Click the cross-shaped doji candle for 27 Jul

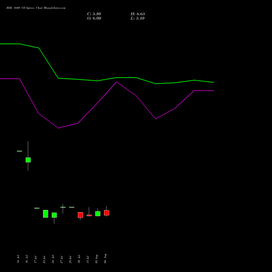tap(63, 207)
